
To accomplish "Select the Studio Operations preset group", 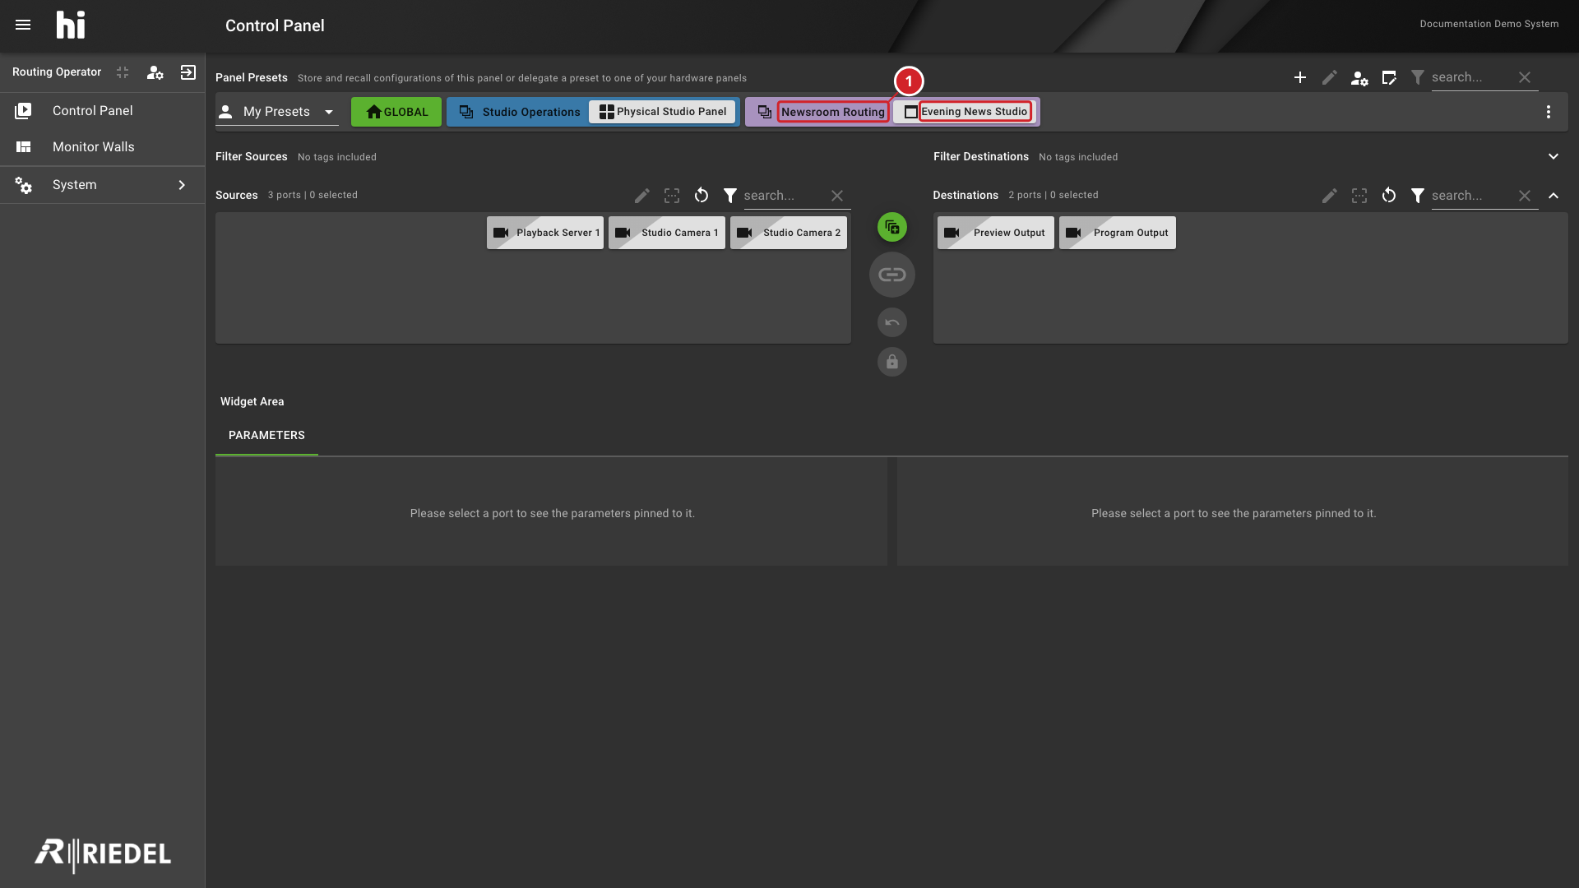I will (x=520, y=112).
